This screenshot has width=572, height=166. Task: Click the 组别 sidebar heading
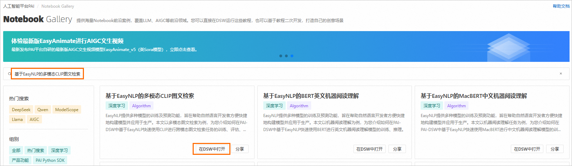[14, 139]
